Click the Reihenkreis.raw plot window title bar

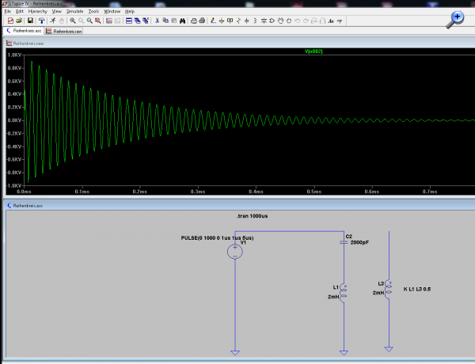(239, 44)
